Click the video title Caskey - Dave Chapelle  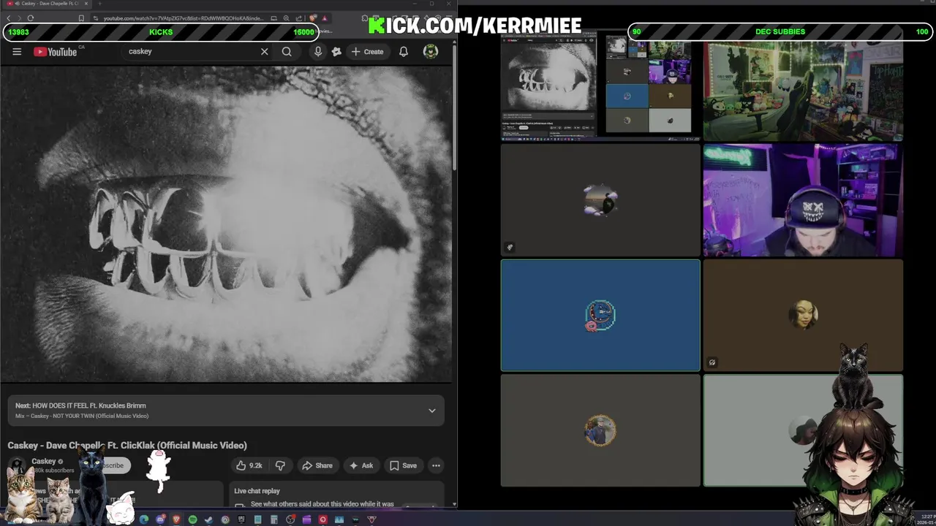click(127, 445)
